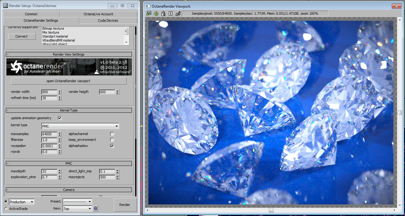Click the rendered diamonds image in viewport

click(x=271, y=112)
